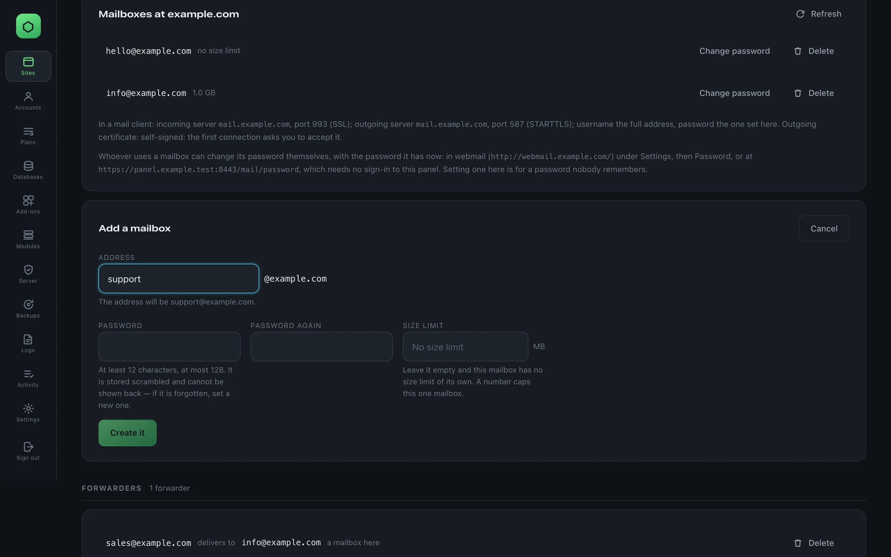Click the MB unit label
This screenshot has width=891, height=557.
point(539,347)
